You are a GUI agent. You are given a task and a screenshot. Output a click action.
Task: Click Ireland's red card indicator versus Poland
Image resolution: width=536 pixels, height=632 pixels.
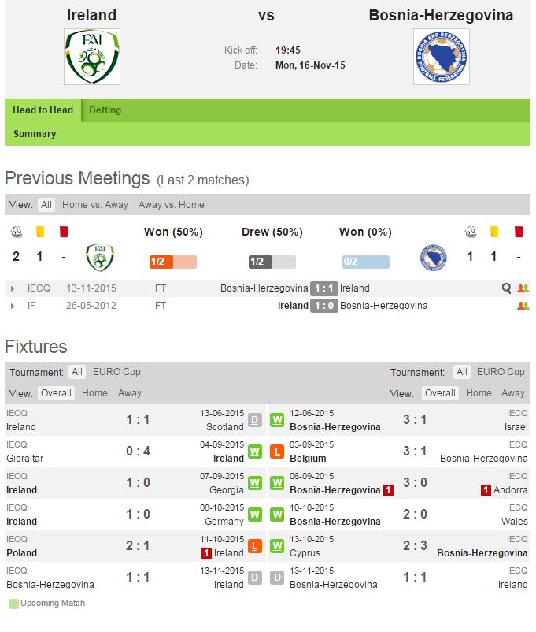click(x=206, y=553)
